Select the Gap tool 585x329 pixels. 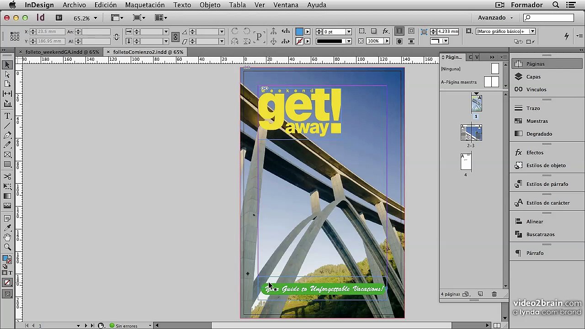click(x=7, y=94)
